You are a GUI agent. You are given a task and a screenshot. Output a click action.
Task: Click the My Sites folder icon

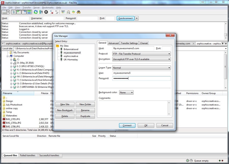click(x=58, y=46)
